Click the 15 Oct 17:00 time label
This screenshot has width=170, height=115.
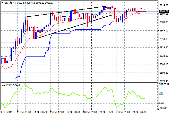tap(57, 112)
